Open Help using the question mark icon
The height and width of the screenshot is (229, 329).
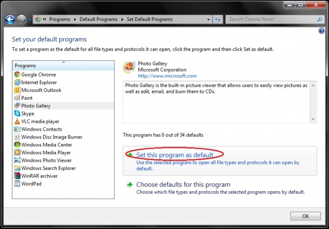click(x=322, y=31)
